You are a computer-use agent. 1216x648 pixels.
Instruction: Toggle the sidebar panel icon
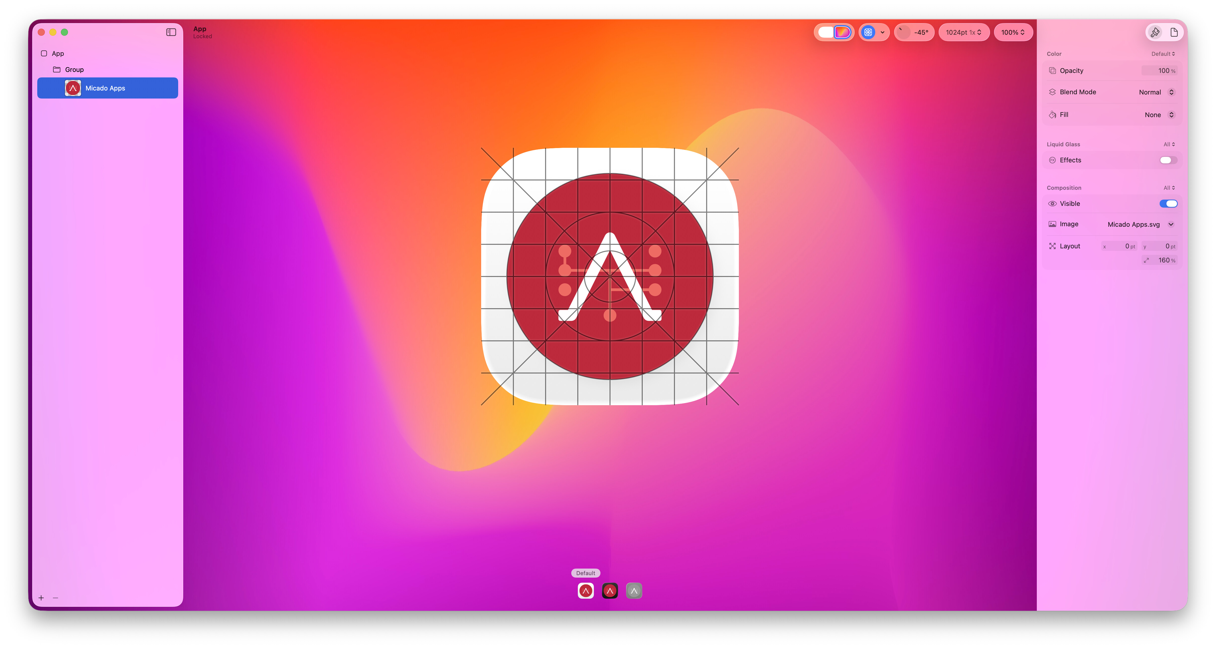pos(171,32)
